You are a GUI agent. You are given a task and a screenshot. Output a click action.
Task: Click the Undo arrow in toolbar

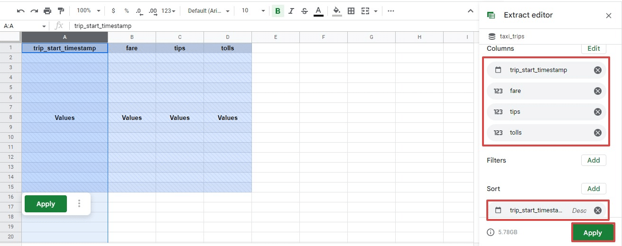point(21,10)
